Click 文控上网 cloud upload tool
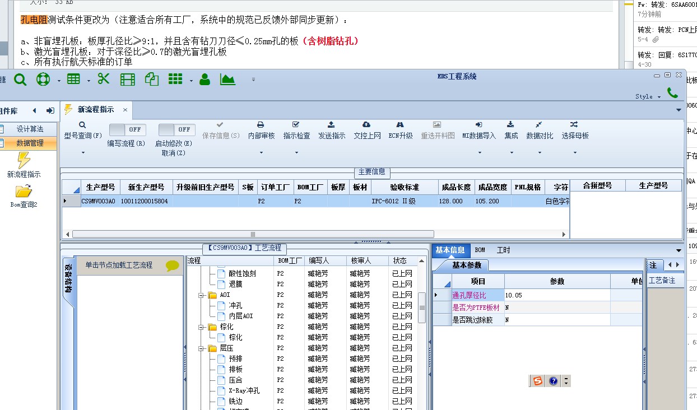 coord(367,131)
